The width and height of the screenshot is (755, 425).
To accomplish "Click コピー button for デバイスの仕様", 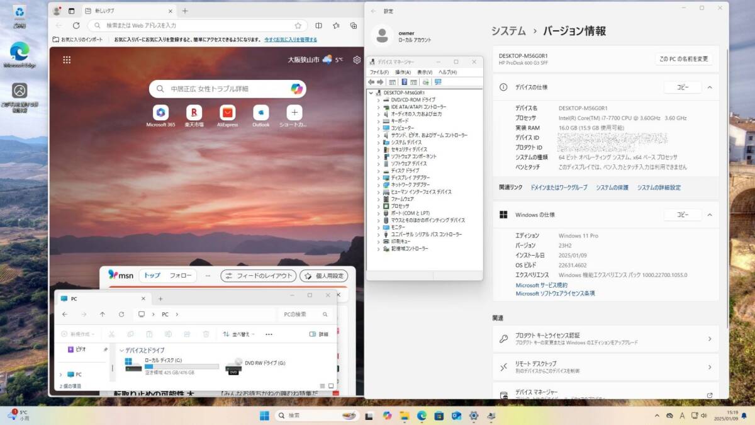I will click(x=683, y=88).
